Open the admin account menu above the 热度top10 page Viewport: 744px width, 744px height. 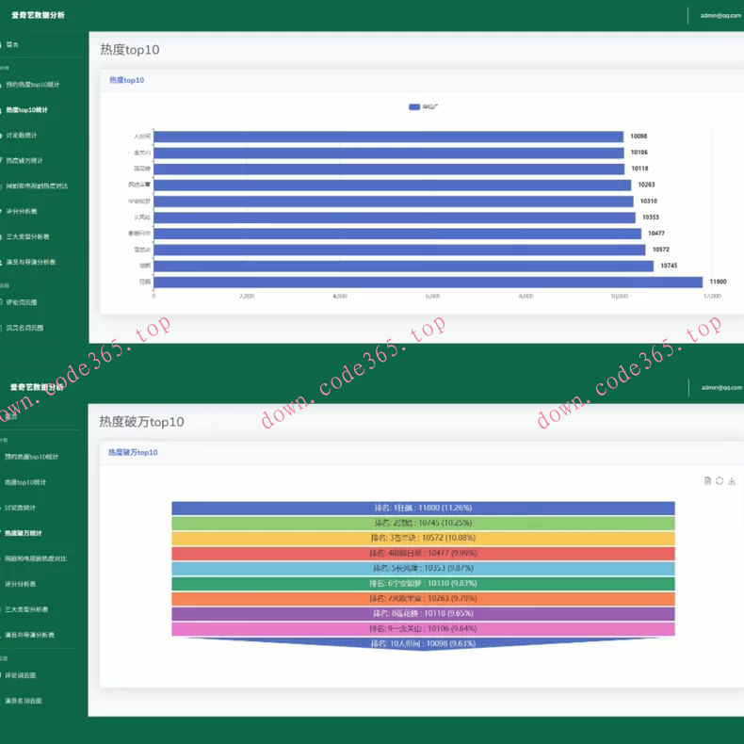[x=720, y=15]
